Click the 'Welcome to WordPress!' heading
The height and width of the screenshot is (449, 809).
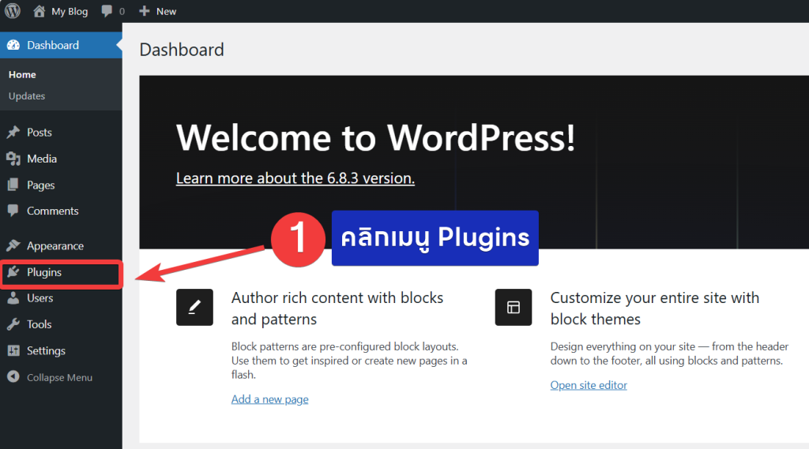coord(375,137)
